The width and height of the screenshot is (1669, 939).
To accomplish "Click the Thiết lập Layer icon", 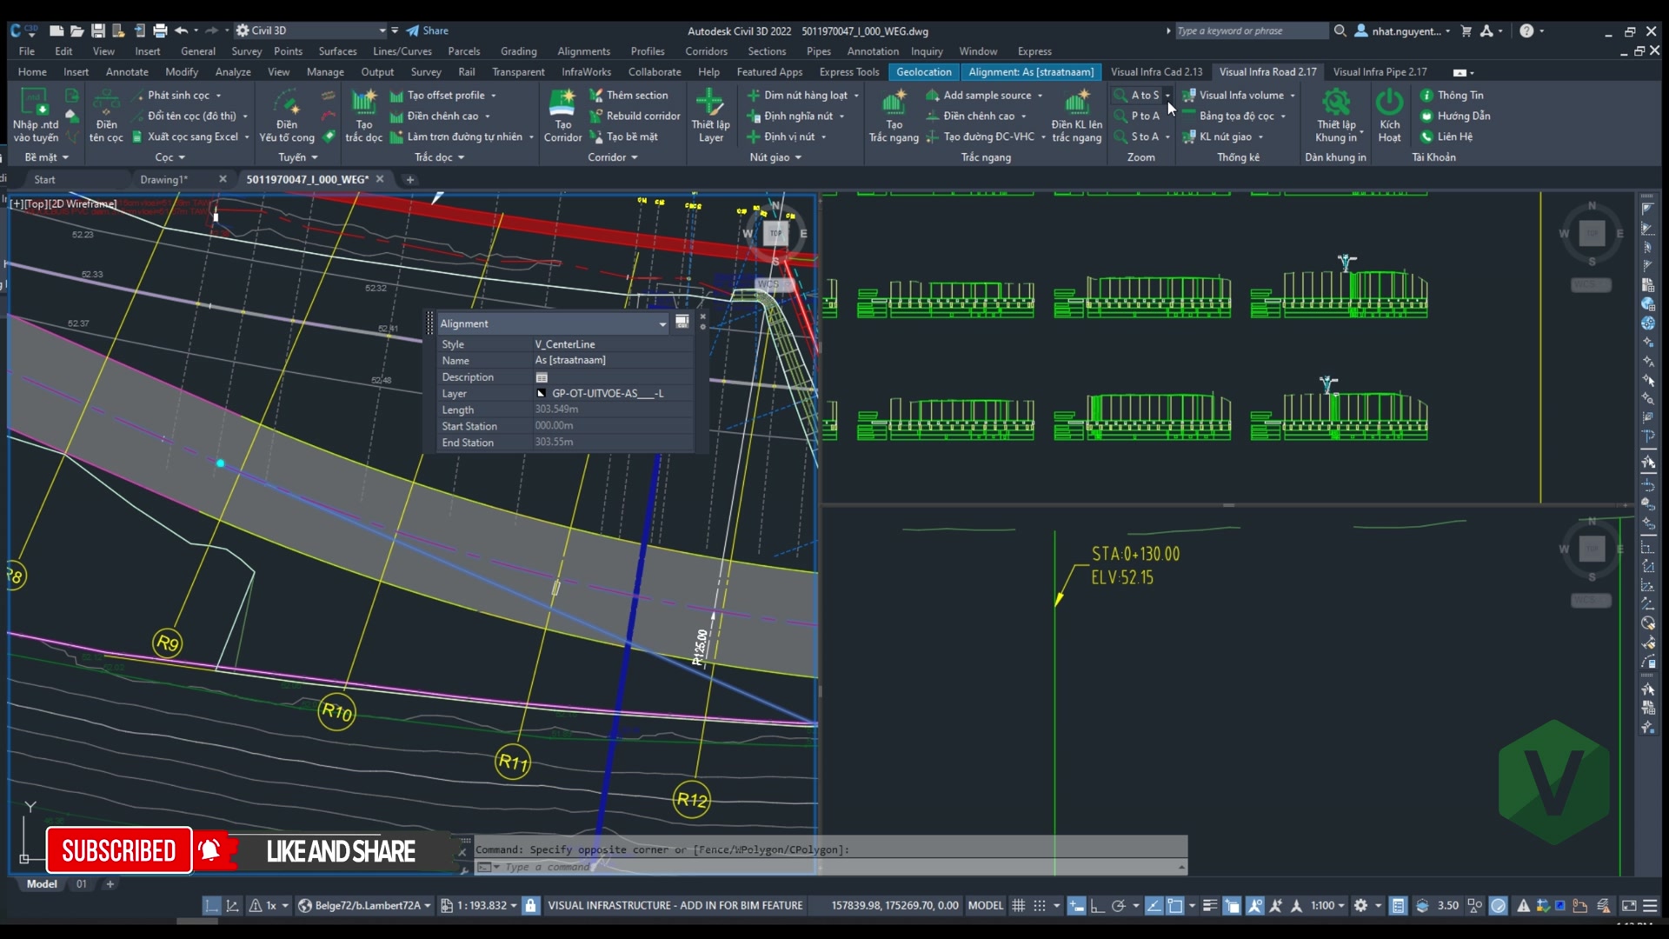I will point(710,115).
